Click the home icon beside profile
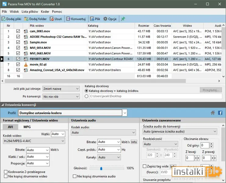 coord(213,113)
